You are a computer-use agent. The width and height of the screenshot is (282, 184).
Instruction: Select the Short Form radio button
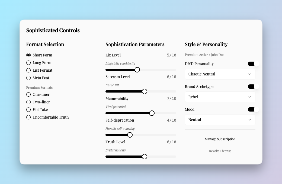tap(28, 55)
